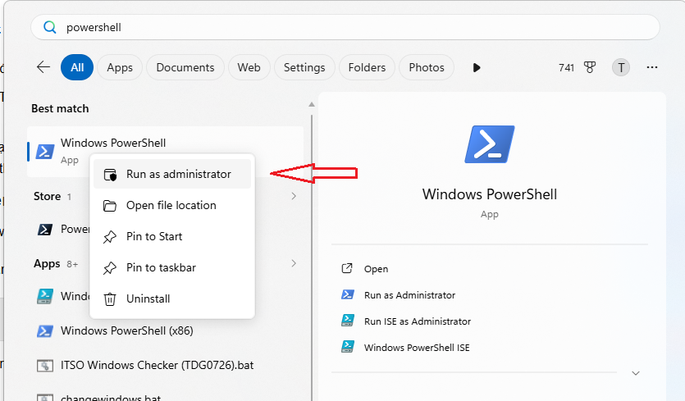Click Windows PowerShell ISE in details pane
Viewport: 685px width, 401px height.
[x=417, y=348]
